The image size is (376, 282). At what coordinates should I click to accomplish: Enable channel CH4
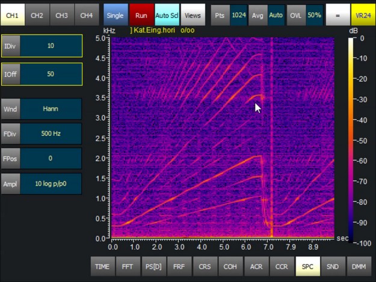click(87, 15)
